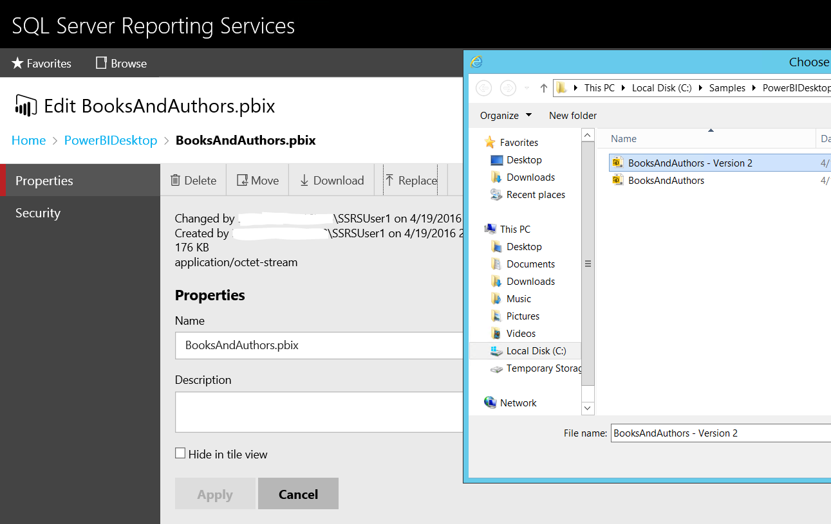831x524 pixels.
Task: Go up one folder level
Action: click(543, 87)
